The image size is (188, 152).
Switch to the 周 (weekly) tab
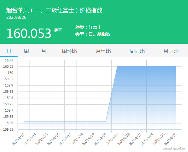26,51
